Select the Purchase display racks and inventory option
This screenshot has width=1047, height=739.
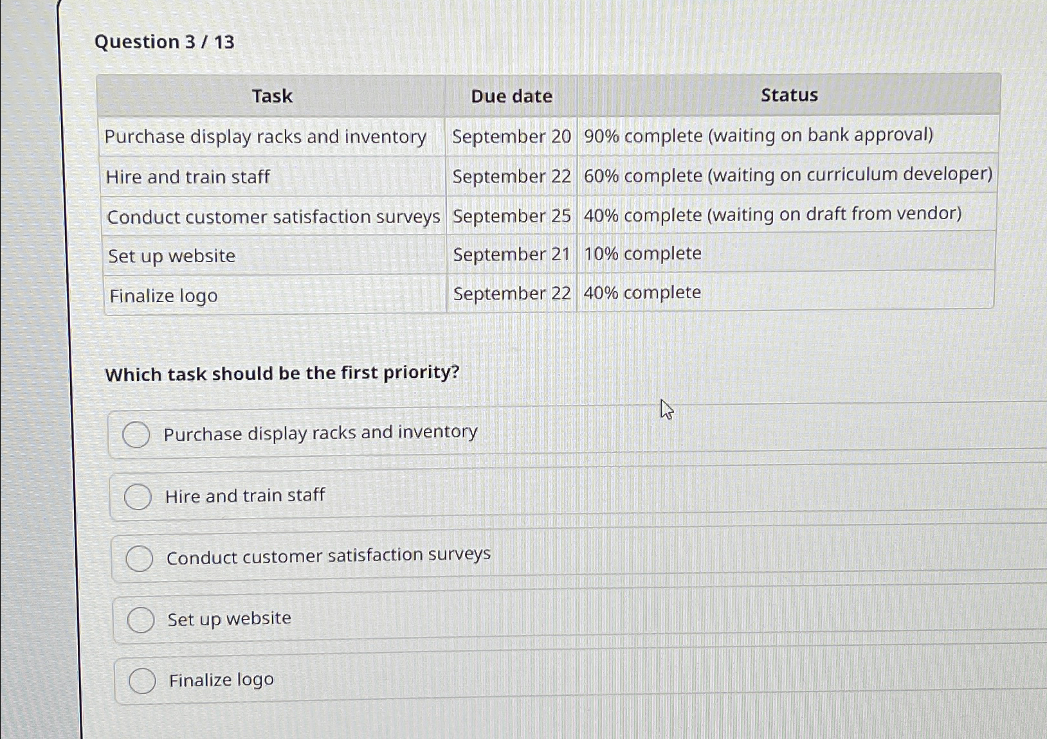click(136, 435)
